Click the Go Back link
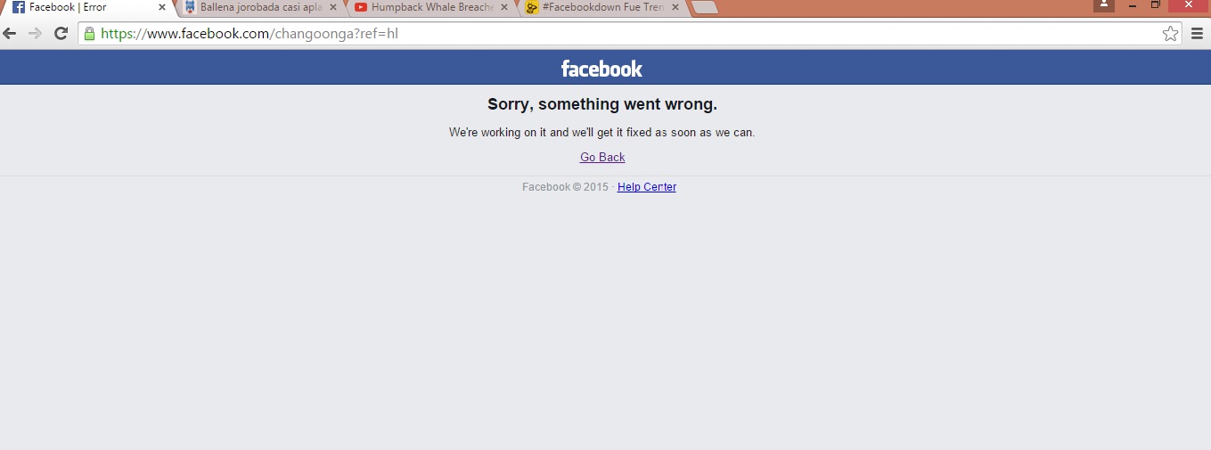 [x=602, y=157]
